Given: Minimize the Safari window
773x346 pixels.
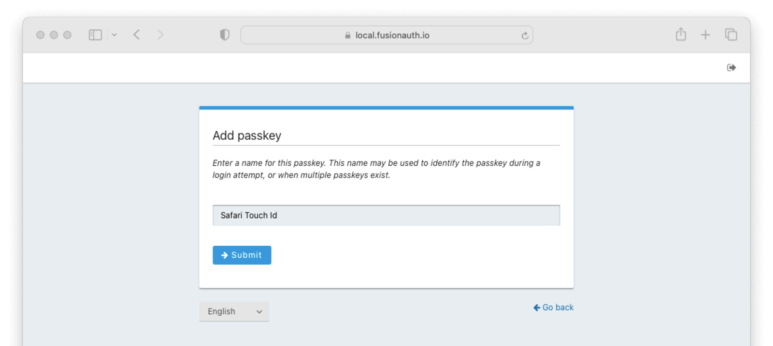Looking at the screenshot, I should (54, 35).
